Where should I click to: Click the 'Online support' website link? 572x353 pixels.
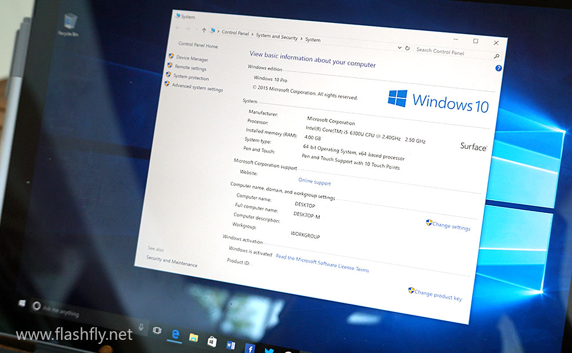click(x=314, y=183)
